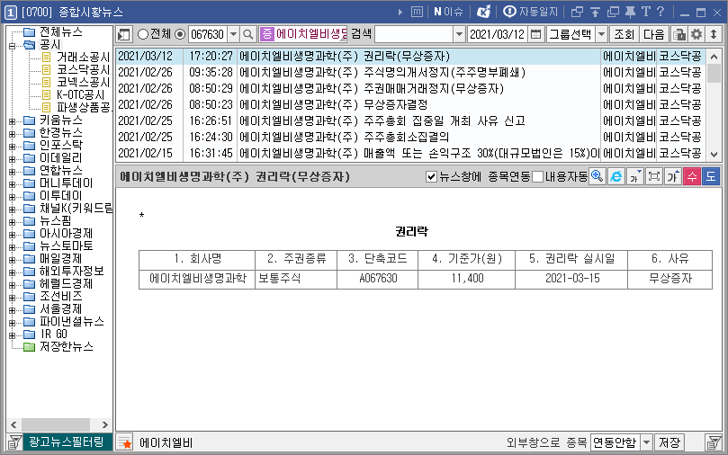Click news list scrollbar down arrow
Image resolution: width=728 pixels, height=455 pixels.
715,155
